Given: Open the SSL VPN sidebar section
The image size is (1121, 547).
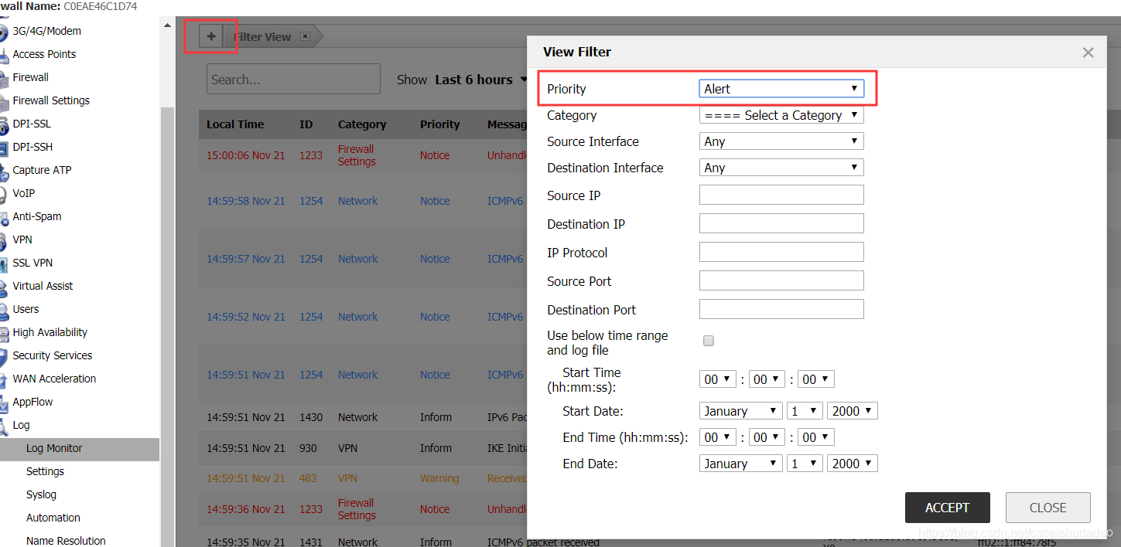Looking at the screenshot, I should 32,263.
